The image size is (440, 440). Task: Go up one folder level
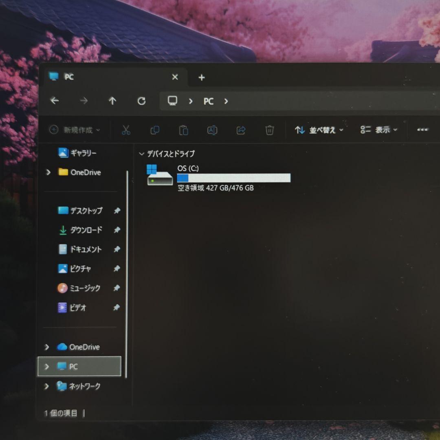coord(112,101)
